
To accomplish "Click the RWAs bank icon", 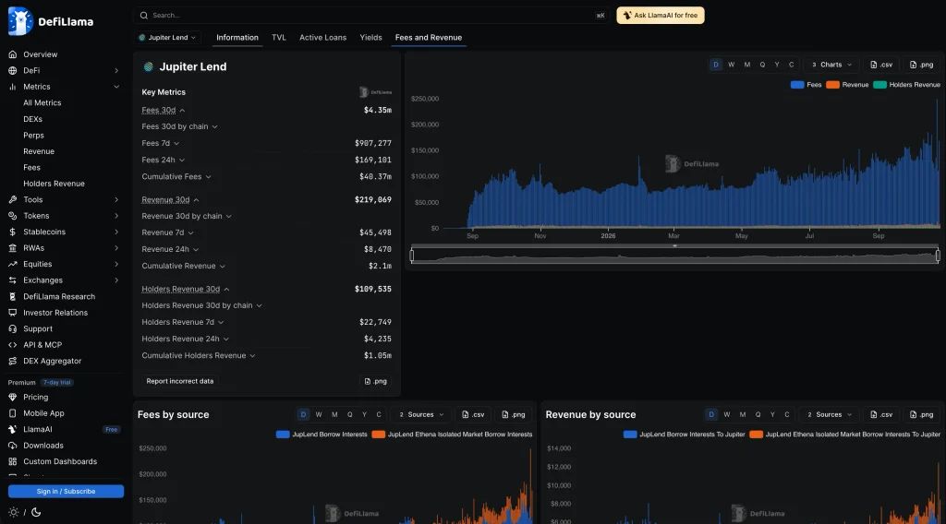I will click(x=13, y=248).
